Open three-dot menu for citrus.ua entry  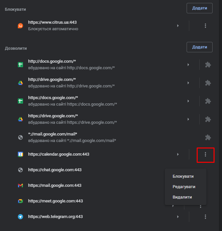(205, 26)
